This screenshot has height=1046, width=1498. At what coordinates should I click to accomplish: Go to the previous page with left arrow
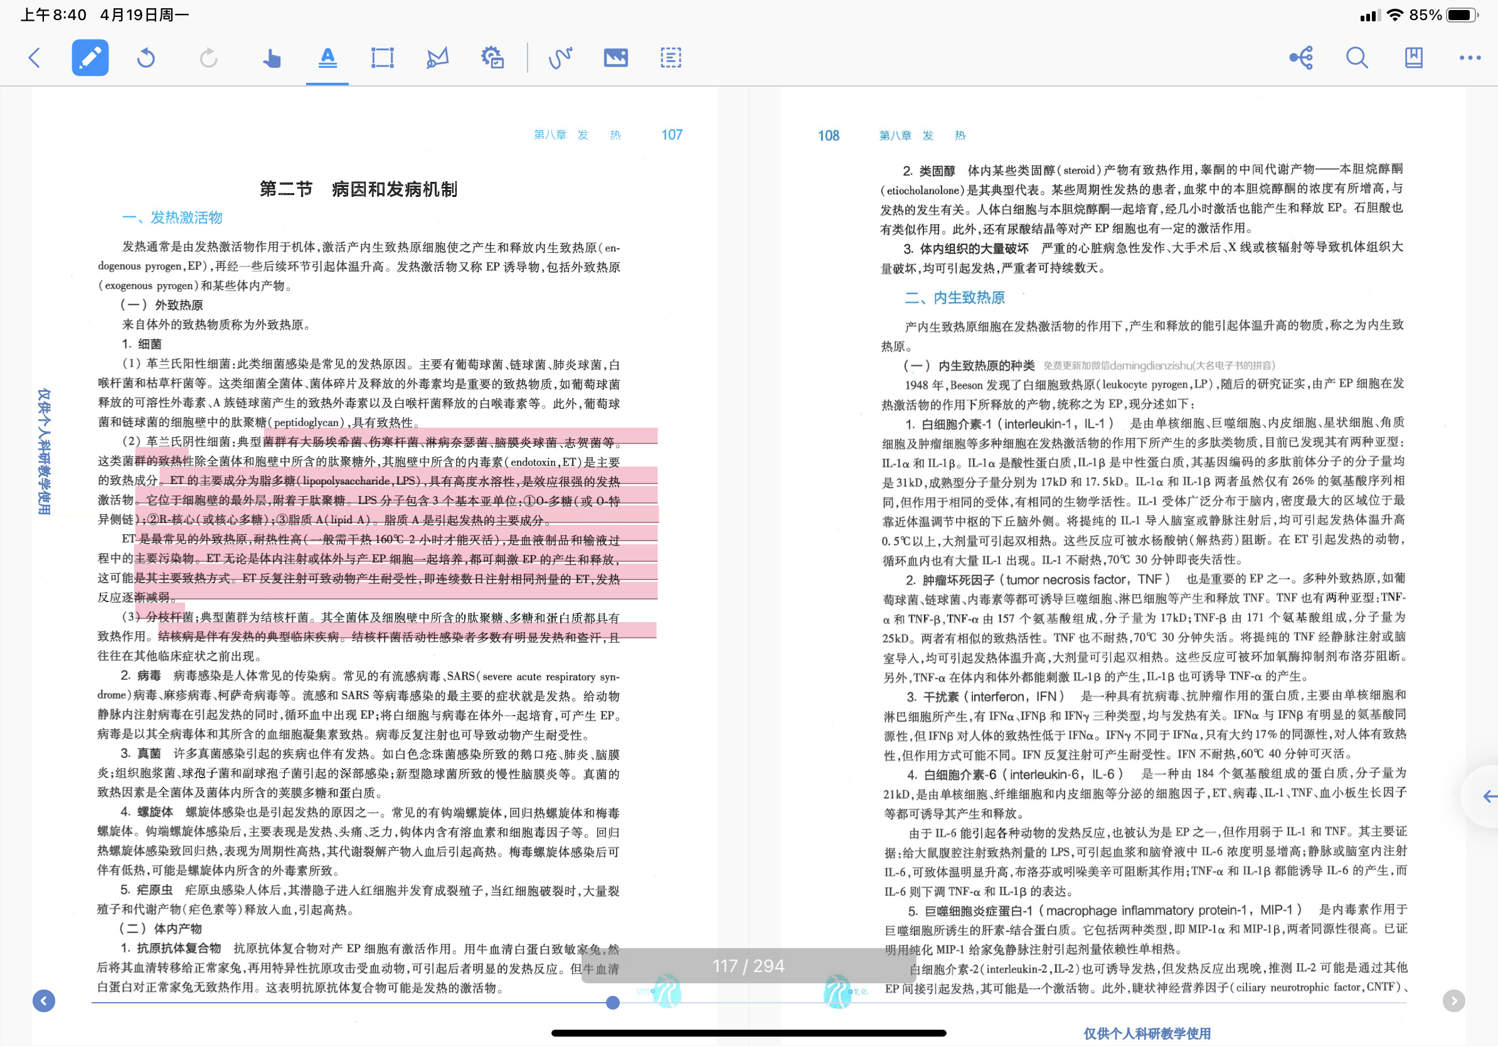pyautogui.click(x=44, y=1000)
